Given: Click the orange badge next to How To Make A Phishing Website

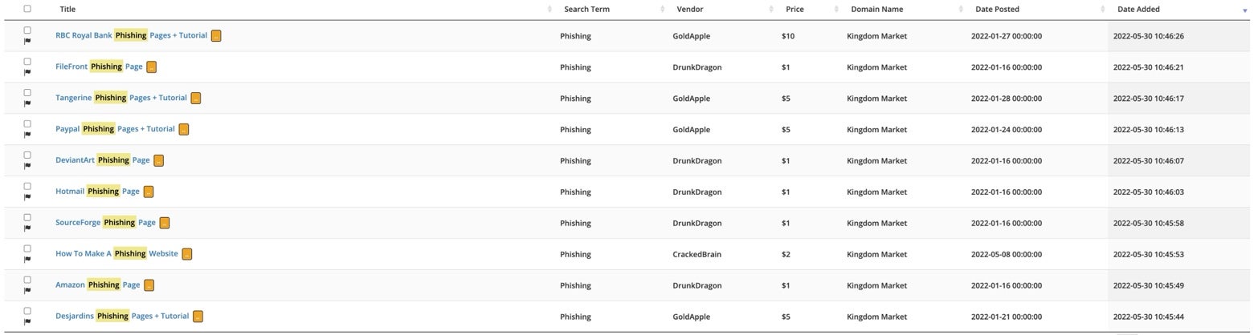Looking at the screenshot, I should click(x=187, y=254).
